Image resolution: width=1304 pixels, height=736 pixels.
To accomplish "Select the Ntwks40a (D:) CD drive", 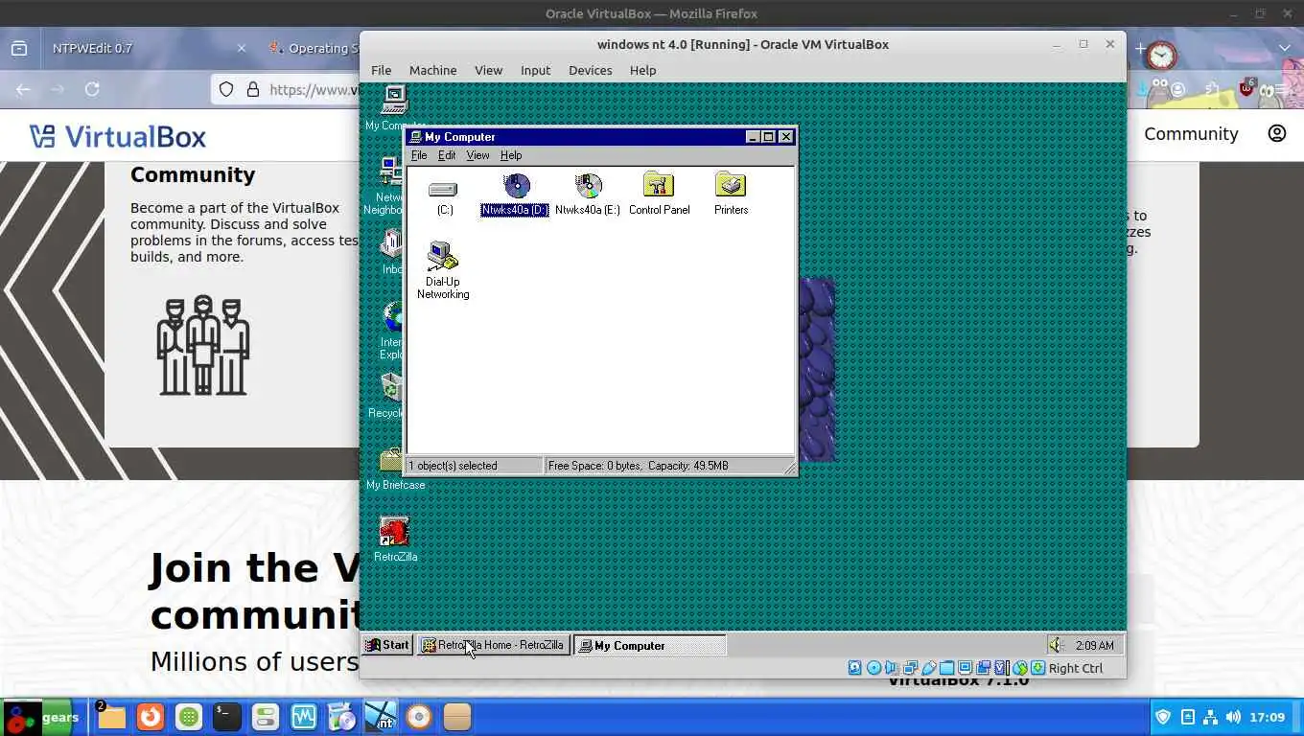I will (x=515, y=195).
